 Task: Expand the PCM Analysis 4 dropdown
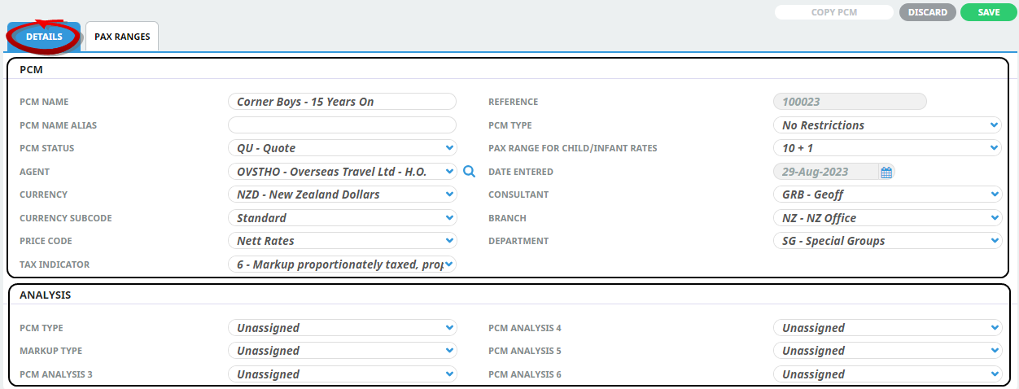pyautogui.click(x=886, y=328)
